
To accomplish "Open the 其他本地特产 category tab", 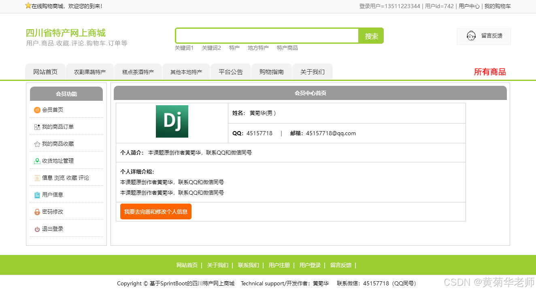I will [186, 72].
